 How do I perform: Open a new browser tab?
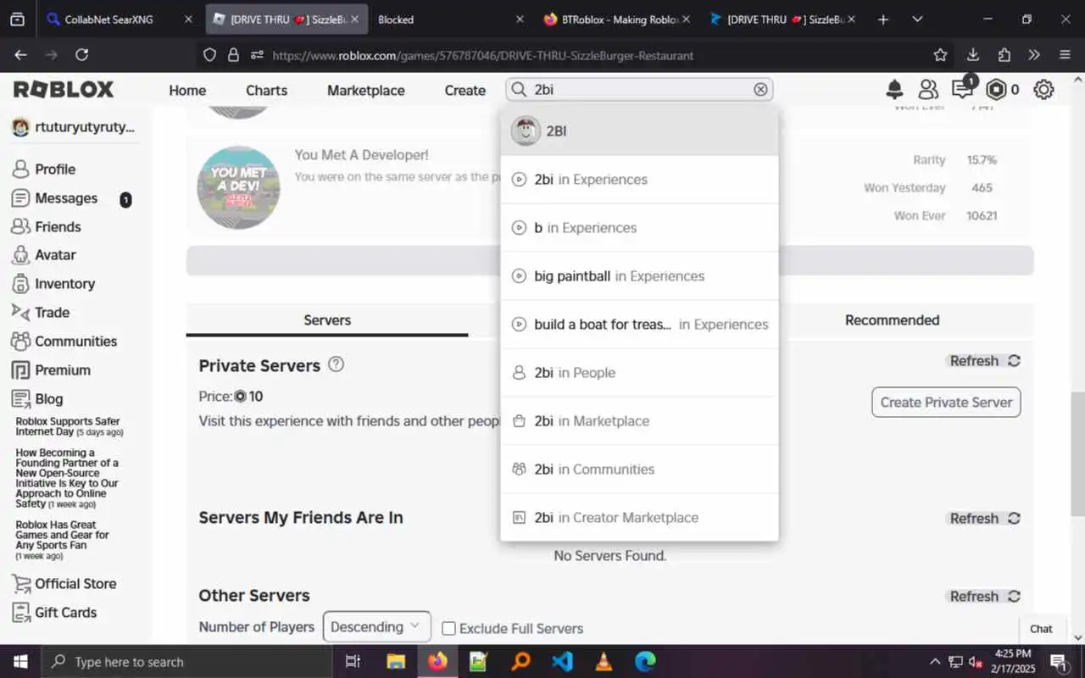tap(883, 19)
